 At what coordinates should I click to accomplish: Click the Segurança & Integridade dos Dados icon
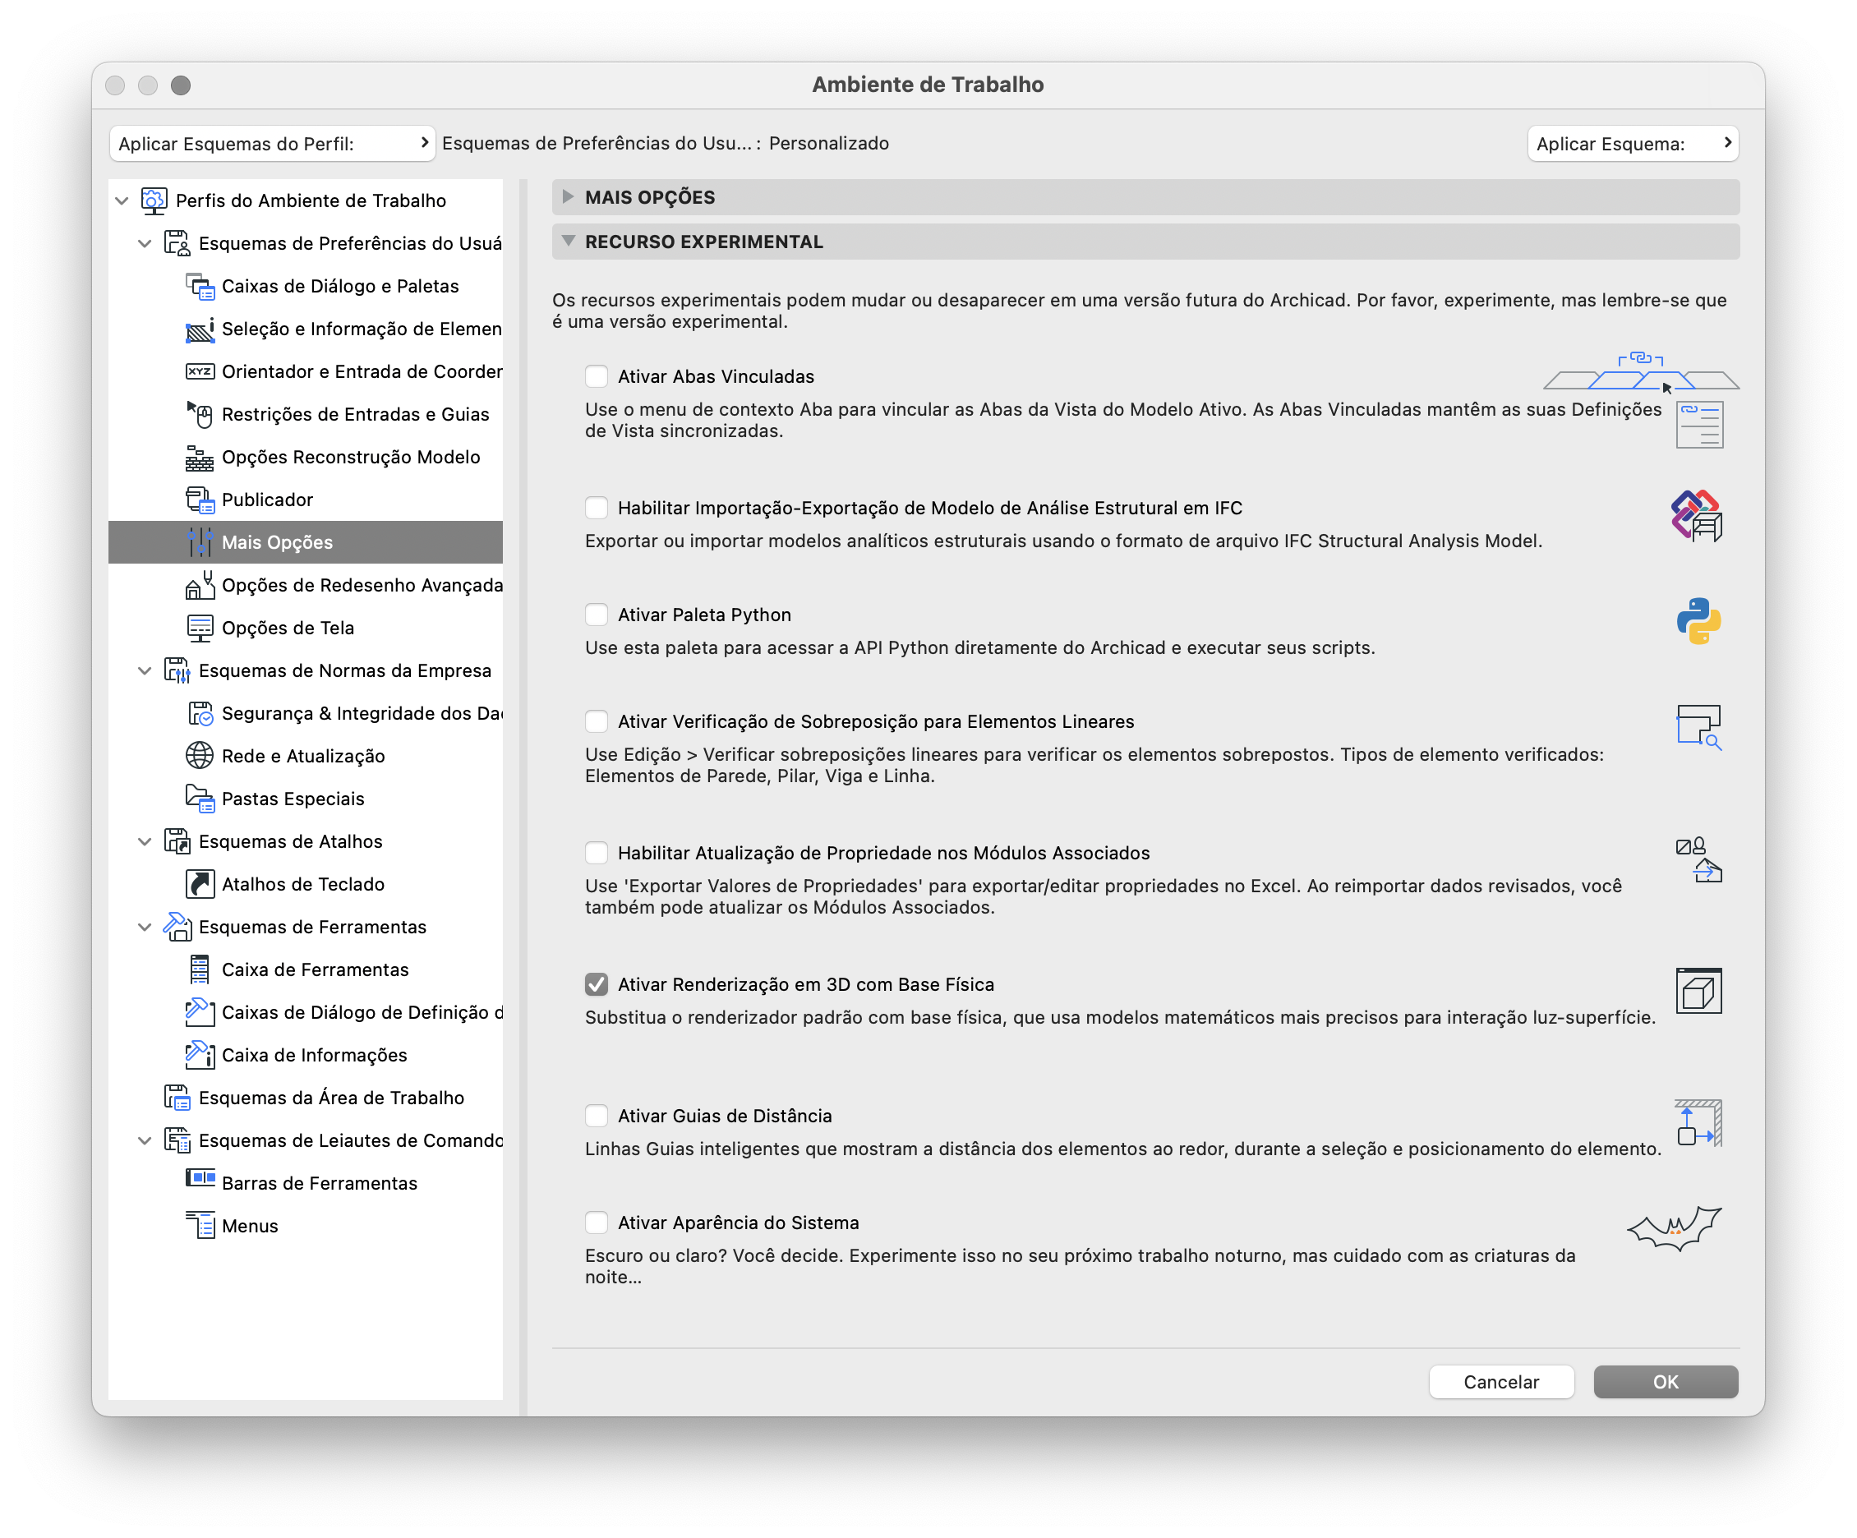click(200, 713)
